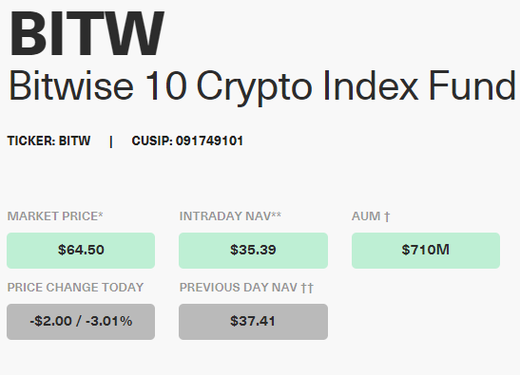
Task: Click the TICKER: BITW label
Action: (x=48, y=141)
